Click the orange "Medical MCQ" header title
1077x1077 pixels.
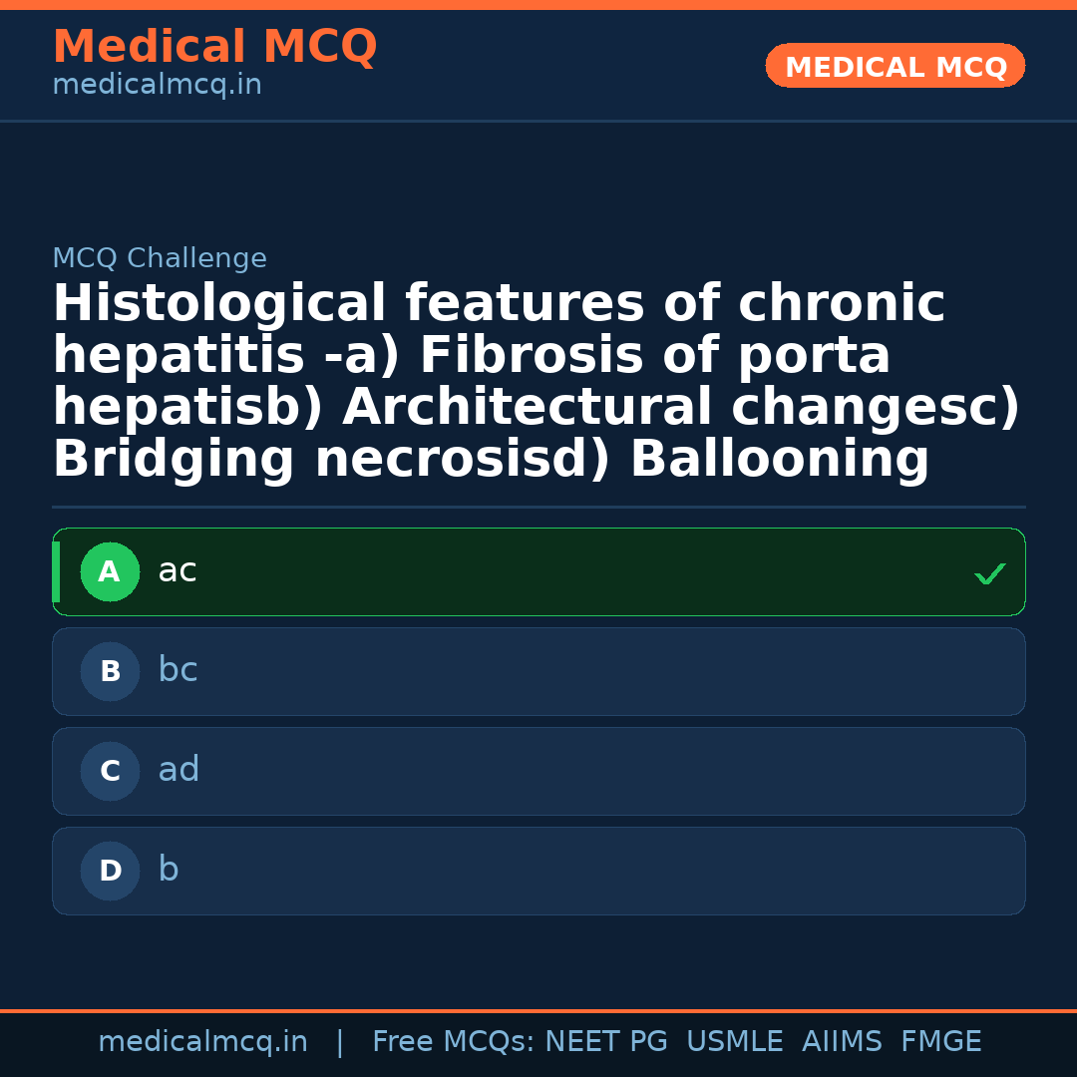click(x=214, y=47)
